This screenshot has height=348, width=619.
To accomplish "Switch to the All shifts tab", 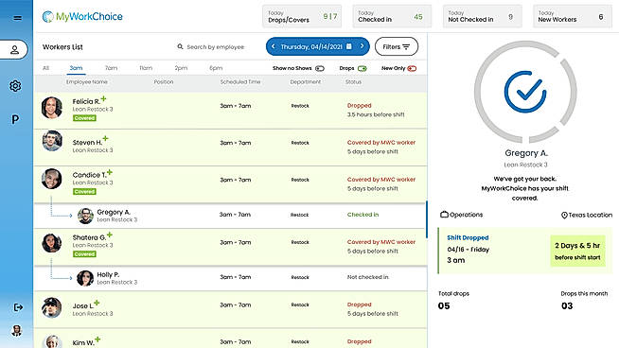I will click(45, 68).
